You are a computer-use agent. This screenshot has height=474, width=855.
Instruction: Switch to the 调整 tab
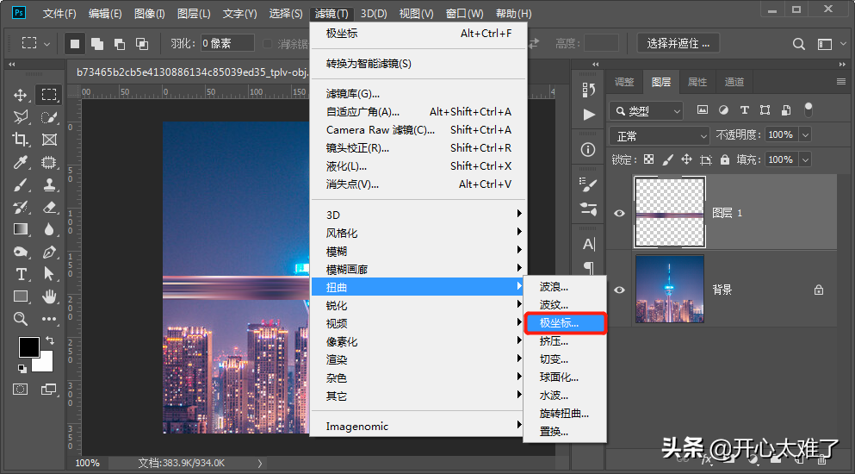[624, 82]
